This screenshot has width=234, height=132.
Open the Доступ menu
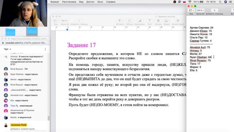point(90,2)
